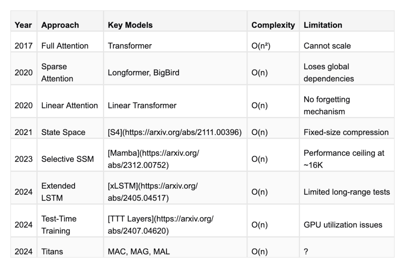Click the Full Attention cell
This screenshot has height=268, width=405.
(65, 46)
